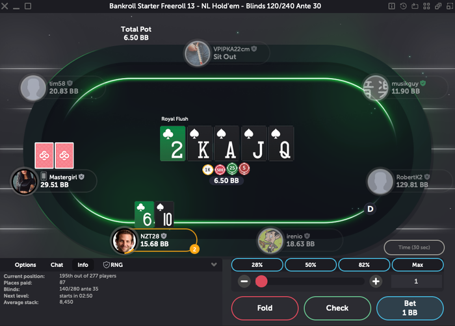Open the Options tab
455x326 pixels.
click(25, 265)
